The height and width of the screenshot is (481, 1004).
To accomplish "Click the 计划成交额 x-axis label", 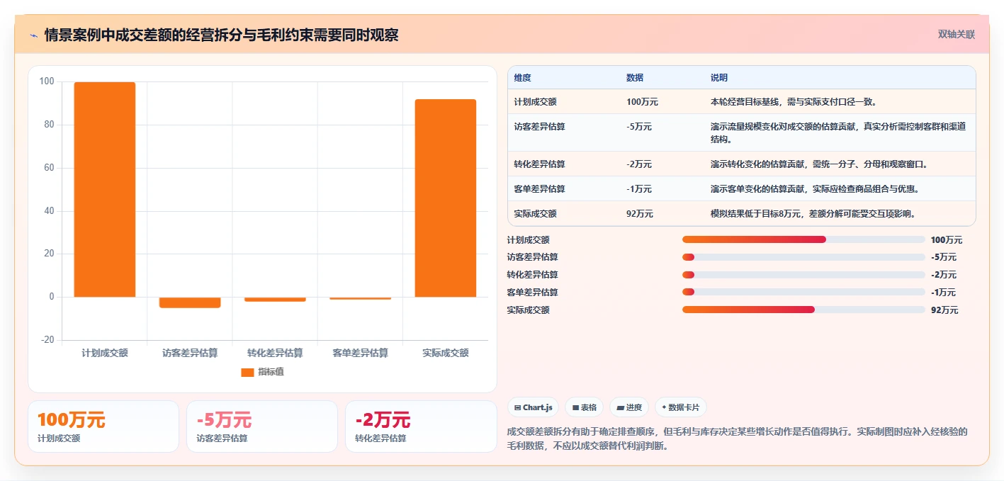I will click(x=105, y=353).
